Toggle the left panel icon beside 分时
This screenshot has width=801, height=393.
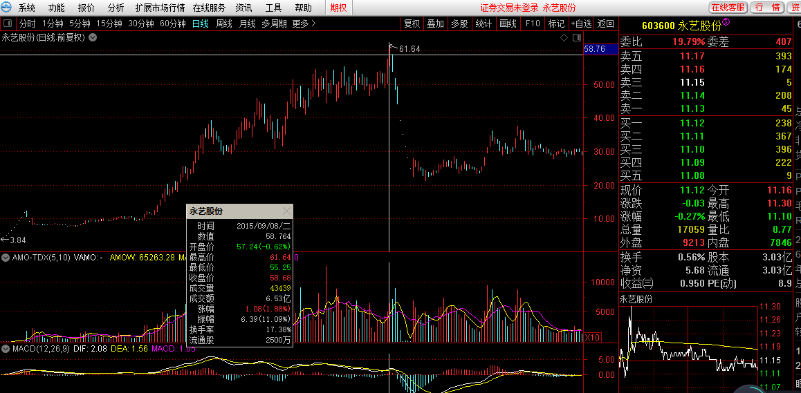(x=8, y=23)
